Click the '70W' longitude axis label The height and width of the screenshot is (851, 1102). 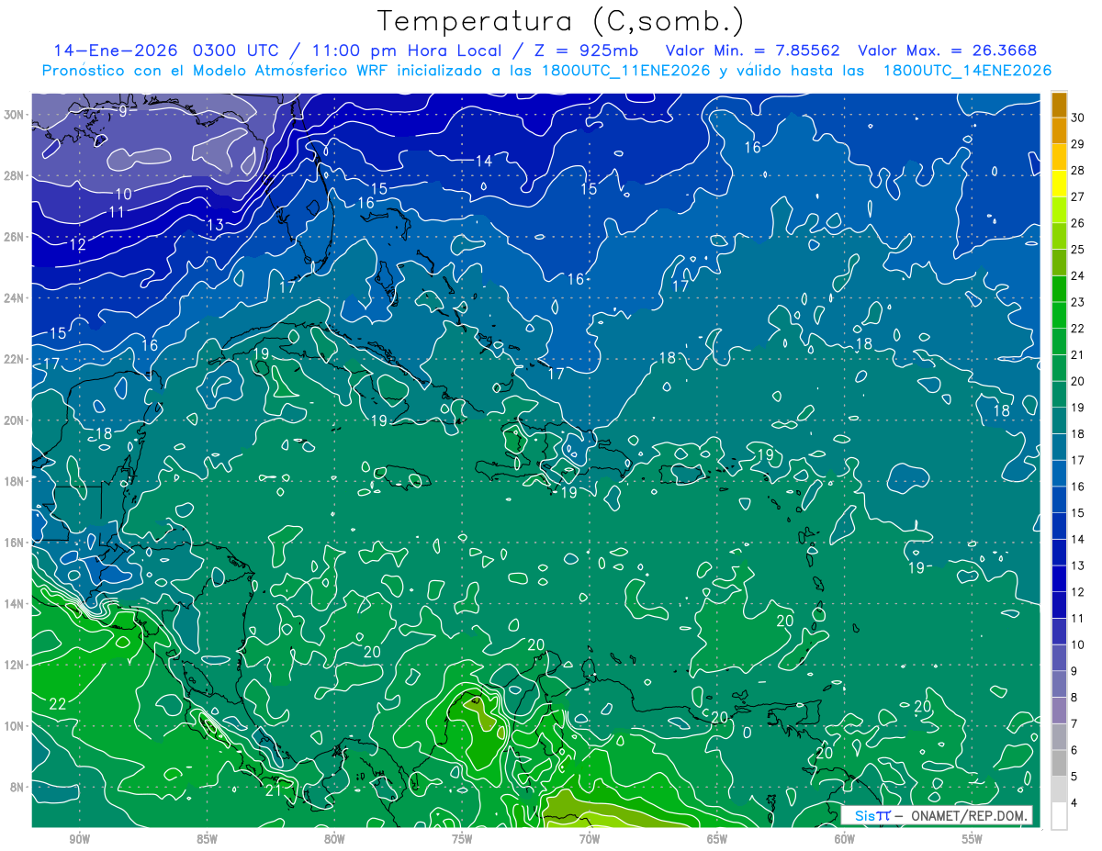[x=590, y=839]
